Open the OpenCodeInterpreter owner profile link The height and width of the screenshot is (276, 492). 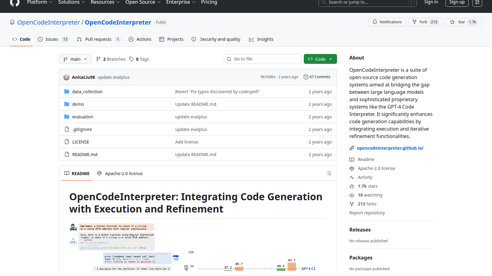(x=49, y=22)
